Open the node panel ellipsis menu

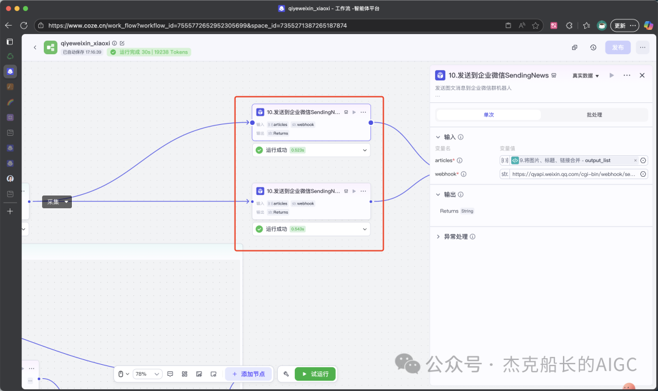point(627,76)
